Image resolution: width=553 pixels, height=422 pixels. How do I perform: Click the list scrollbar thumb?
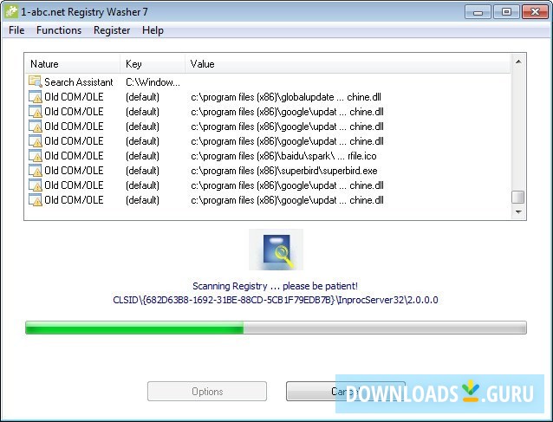click(517, 197)
